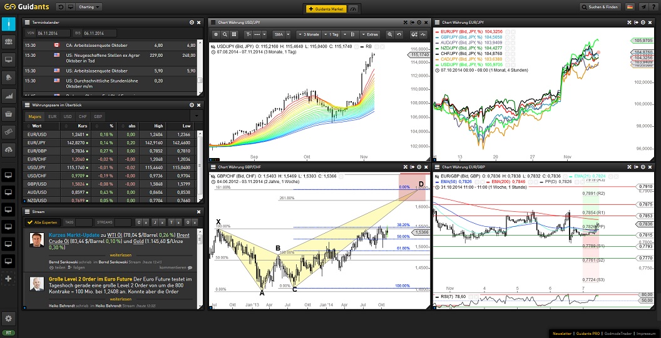Image resolution: width=661 pixels, height=338 pixels.
Task: Toggle the RT indicator at bottom left
Action: pos(8,333)
